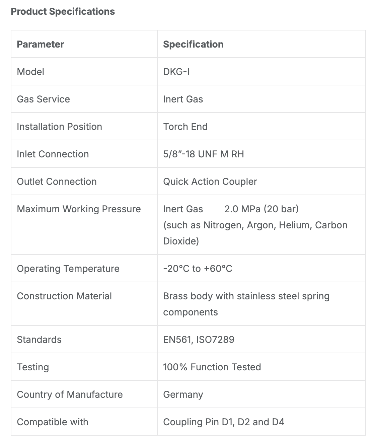Click the Maximum Working Pressure label

coord(79,209)
